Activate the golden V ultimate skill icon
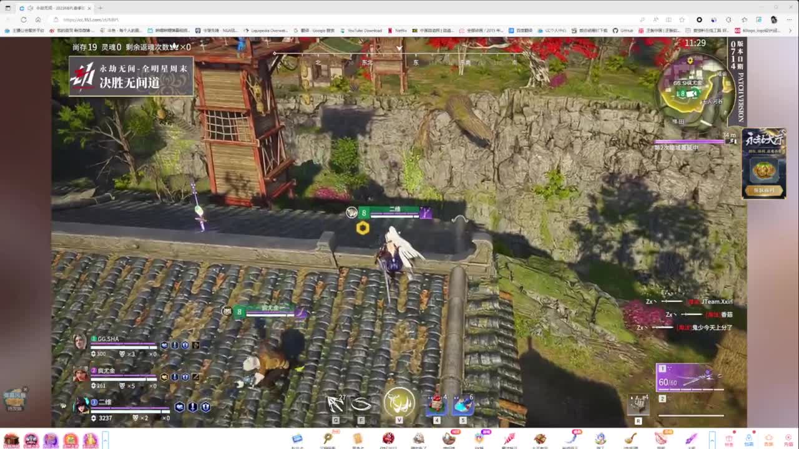Image resolution: width=799 pixels, height=449 pixels. [399, 402]
